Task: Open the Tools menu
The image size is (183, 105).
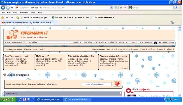Action: 33,13
